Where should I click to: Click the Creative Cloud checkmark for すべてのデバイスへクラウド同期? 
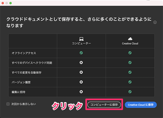pyautogui.click(x=130, y=62)
